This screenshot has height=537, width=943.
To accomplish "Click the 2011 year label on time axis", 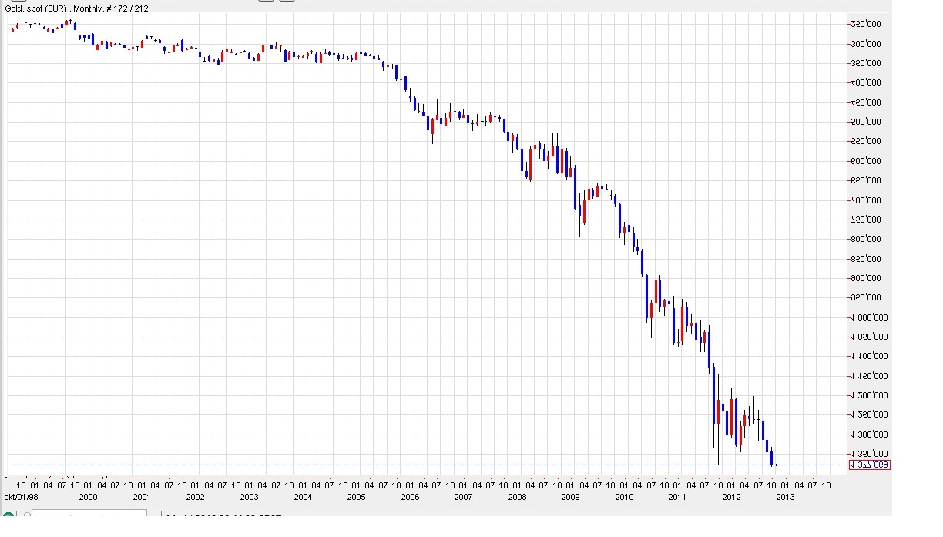I will (676, 498).
